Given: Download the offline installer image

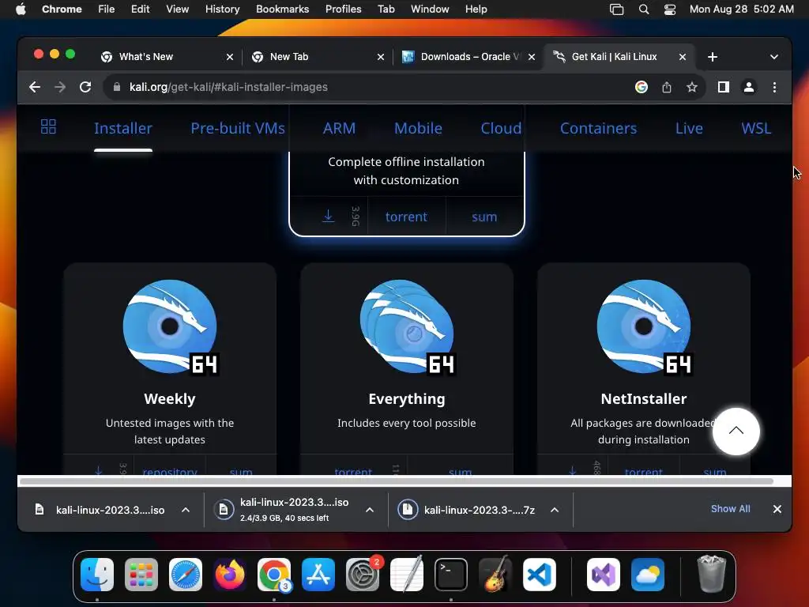Looking at the screenshot, I should 328,217.
